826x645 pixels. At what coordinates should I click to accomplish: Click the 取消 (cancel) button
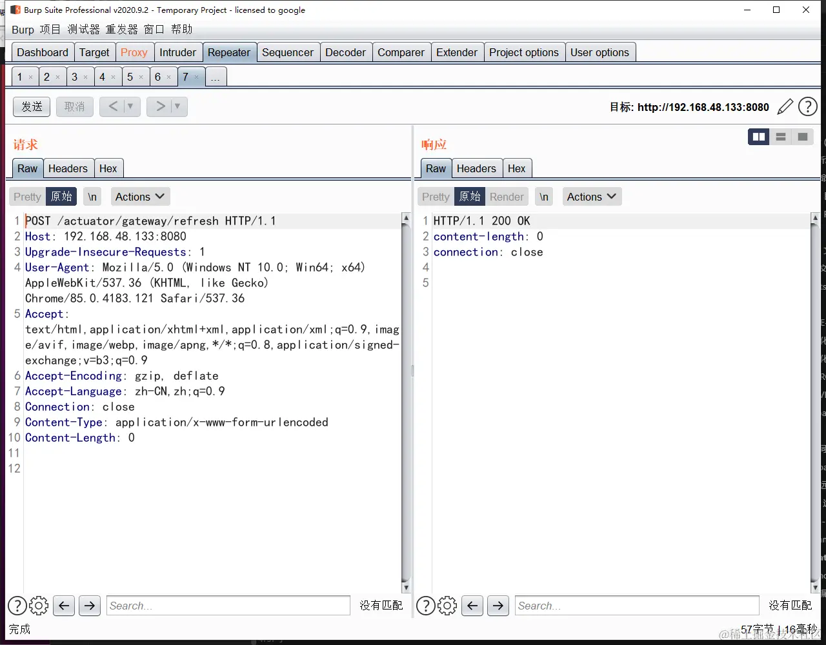74,106
